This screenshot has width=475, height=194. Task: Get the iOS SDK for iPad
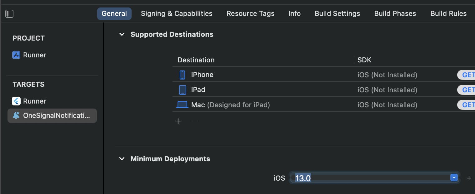coord(467,90)
